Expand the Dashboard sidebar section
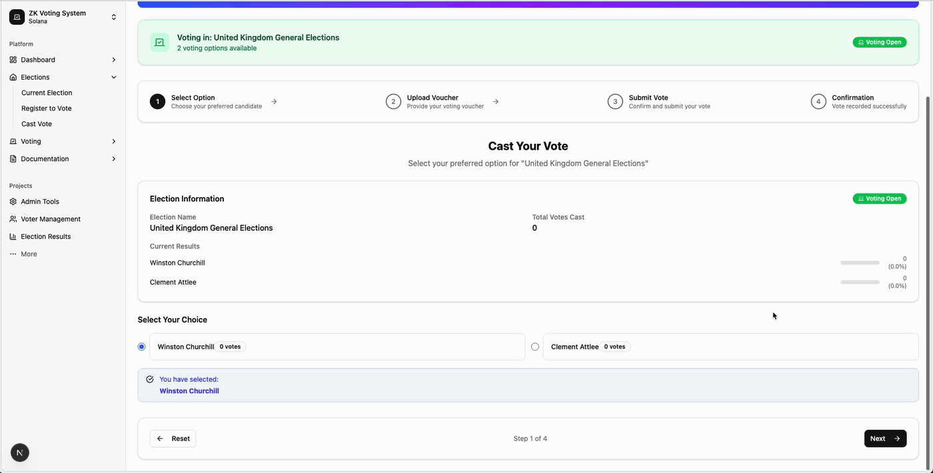 point(114,60)
